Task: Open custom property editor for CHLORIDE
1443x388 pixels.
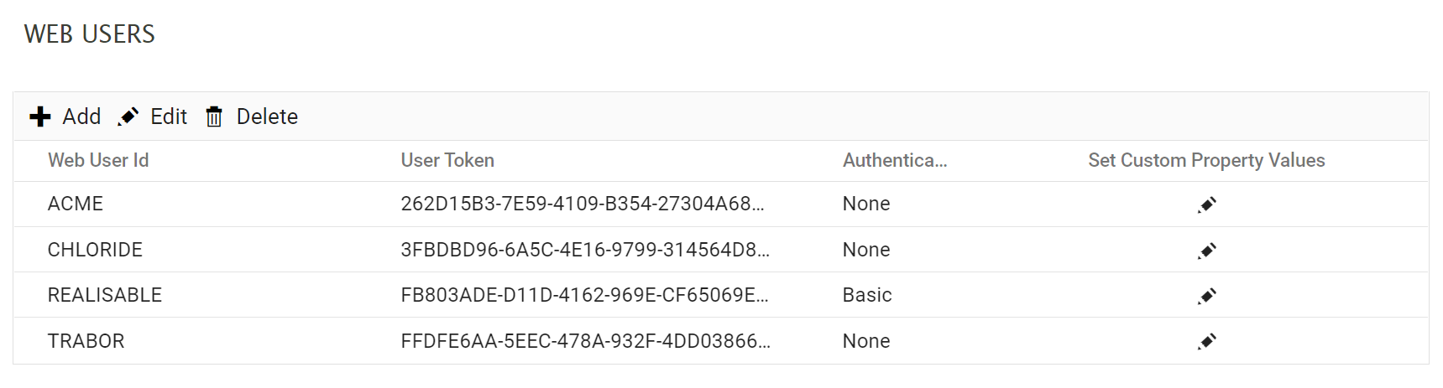Action: point(1206,251)
